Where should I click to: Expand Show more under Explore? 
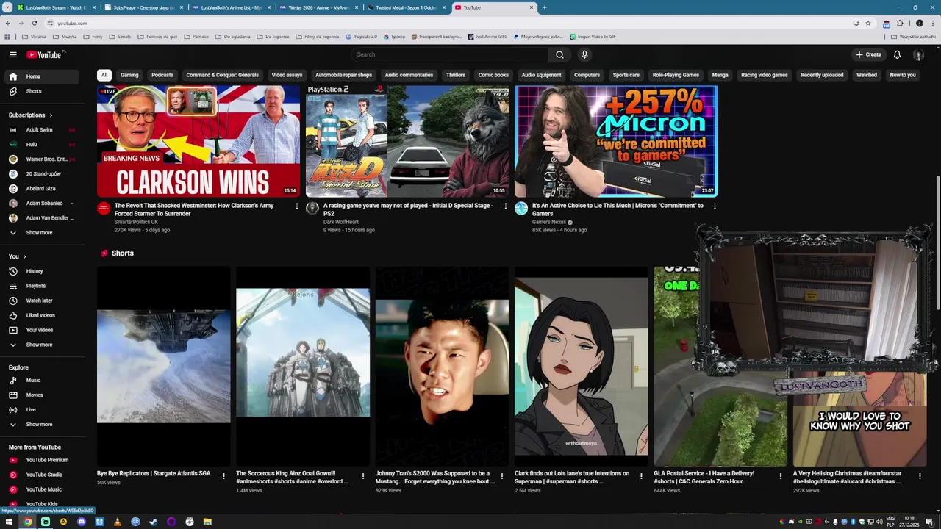click(43, 425)
